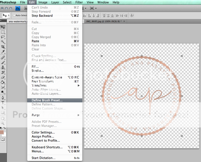
Task: Open the File menu in menu bar
Action: click(23, 2)
